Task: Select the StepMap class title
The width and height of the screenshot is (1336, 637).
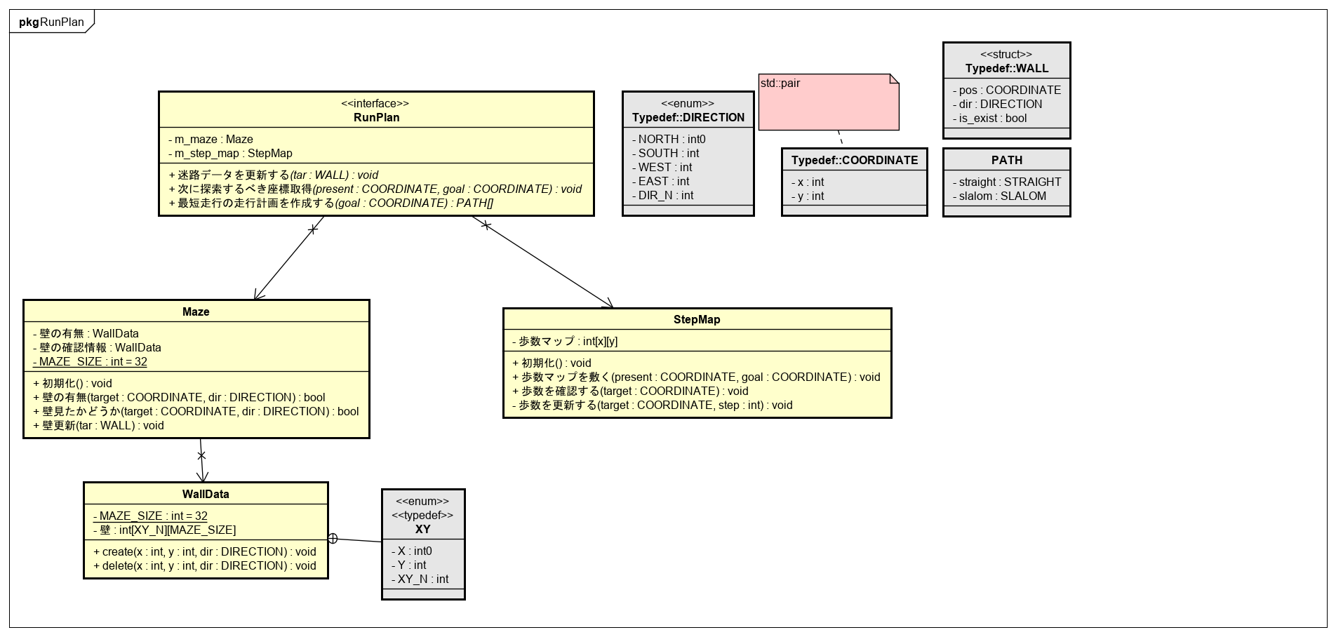Action: [x=697, y=319]
